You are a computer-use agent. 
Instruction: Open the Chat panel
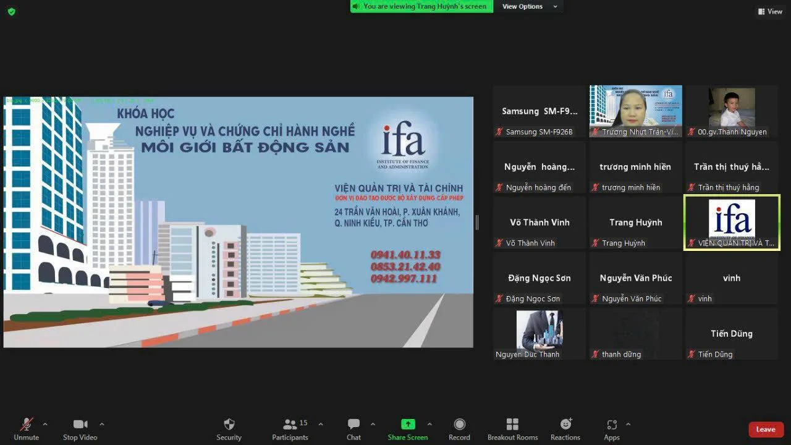(x=353, y=429)
